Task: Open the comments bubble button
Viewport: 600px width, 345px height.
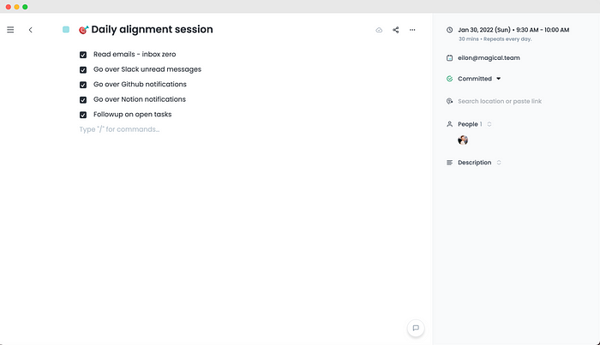Action: pos(416,328)
